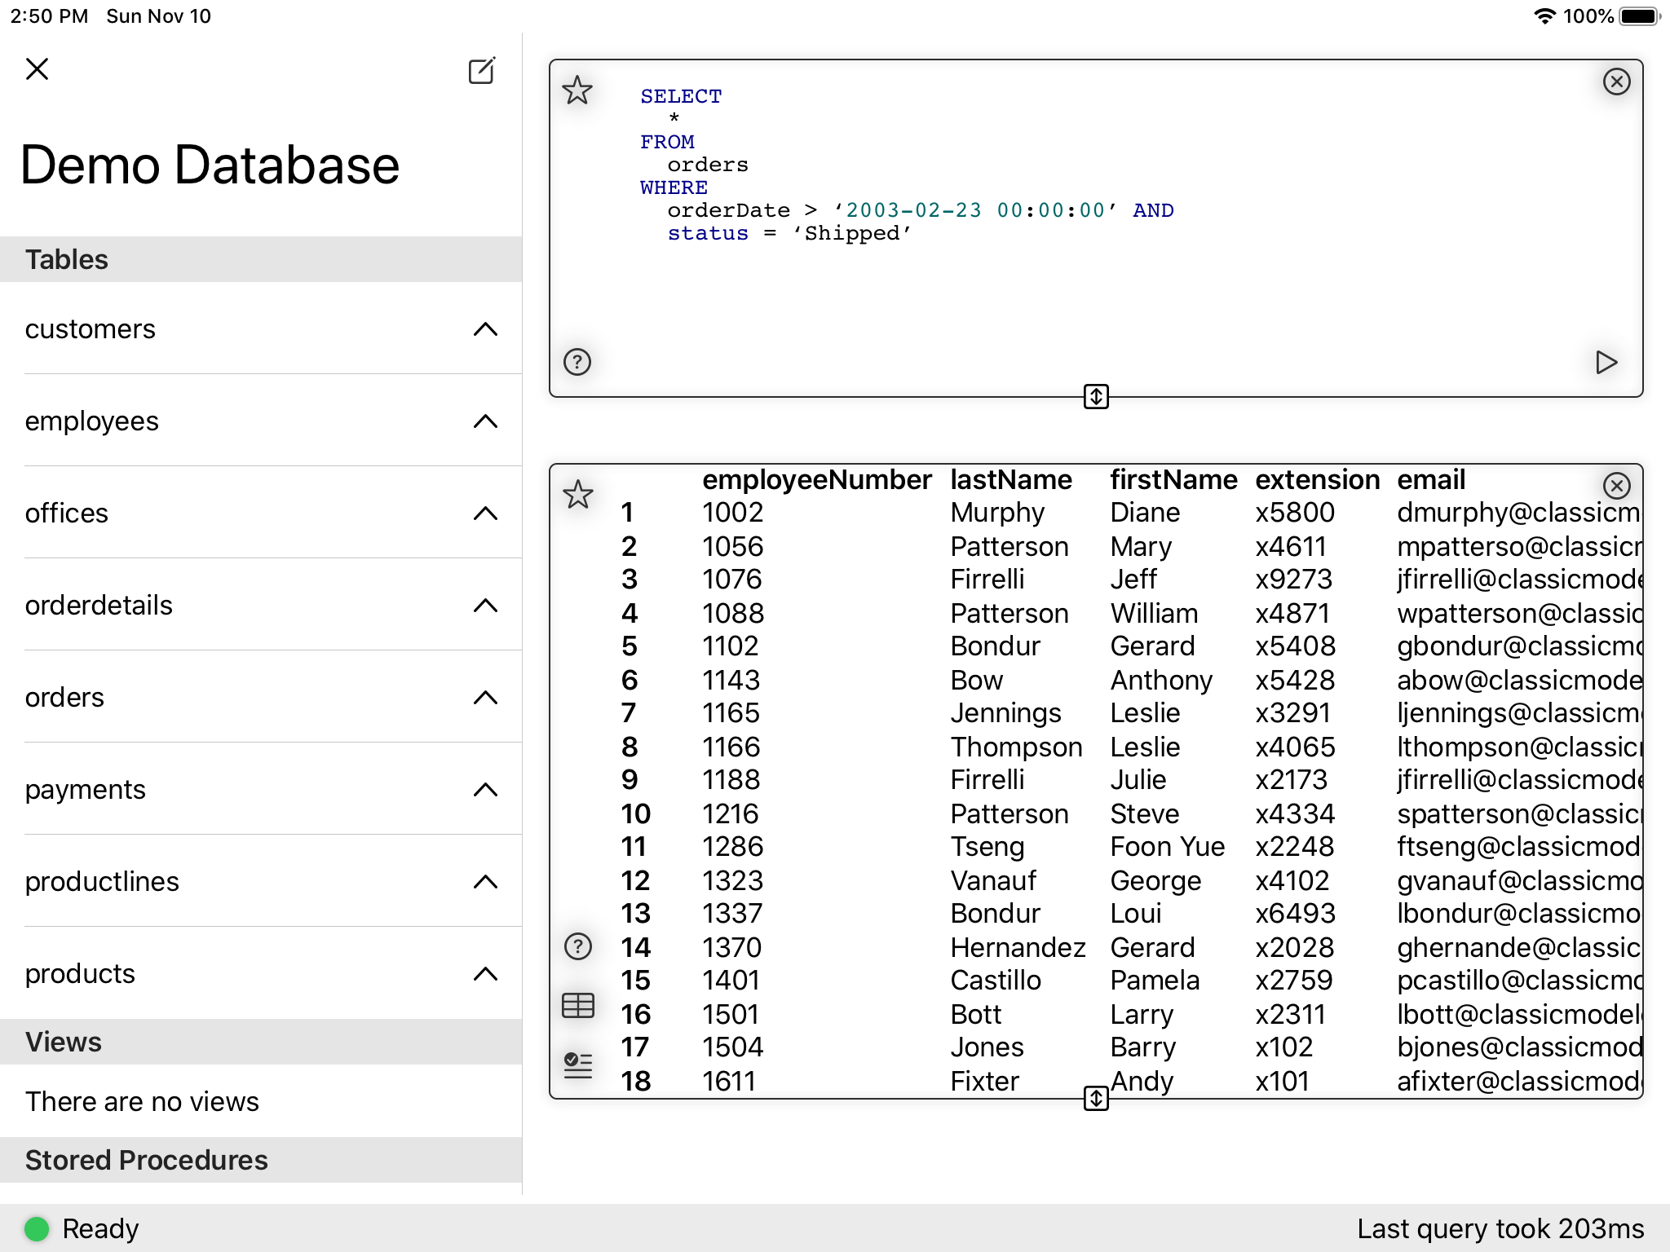
Task: Click the extension column header
Action: click(1317, 480)
